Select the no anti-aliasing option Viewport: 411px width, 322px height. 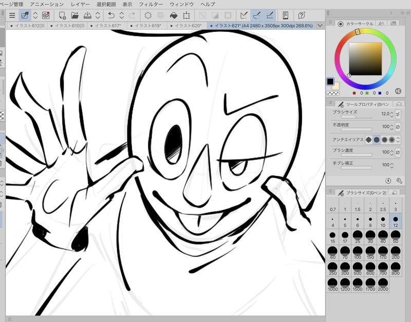tap(369, 139)
